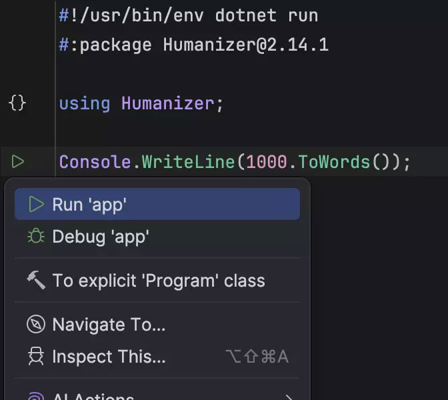Click the shebang line with dotnet run
This screenshot has height=400, width=448.
188,15
